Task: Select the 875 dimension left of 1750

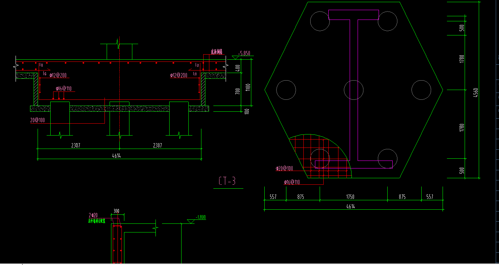Action: pos(301,197)
